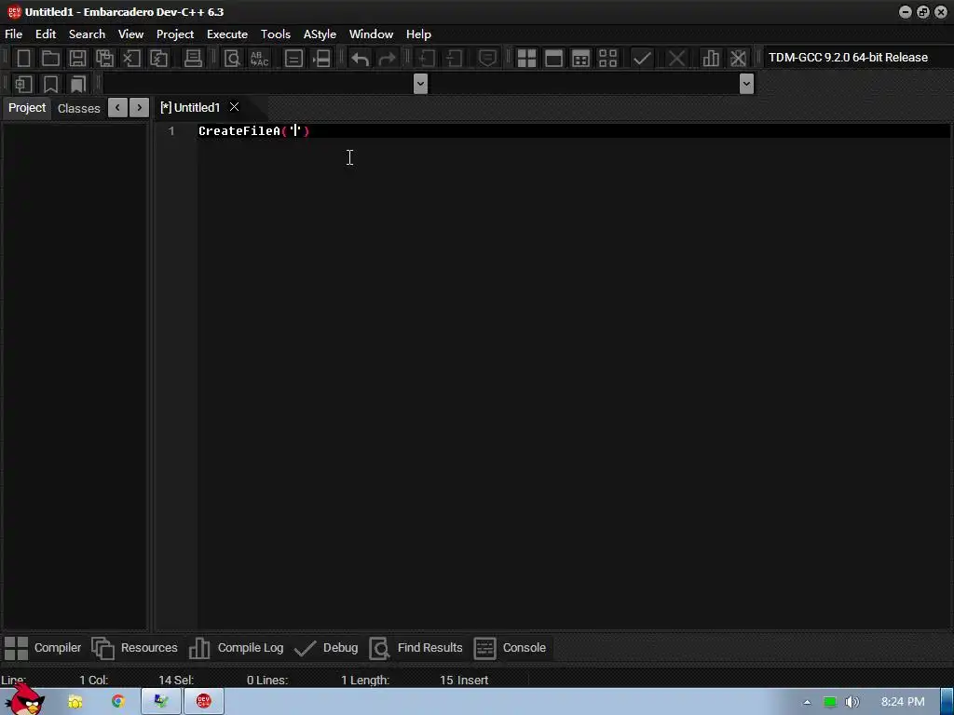Open the Search menu

tap(87, 34)
